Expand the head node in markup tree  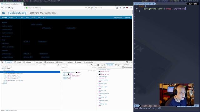tap(2, 70)
